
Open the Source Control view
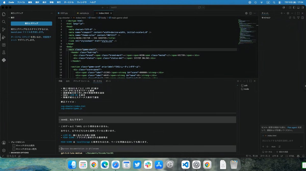(x=4, y=30)
